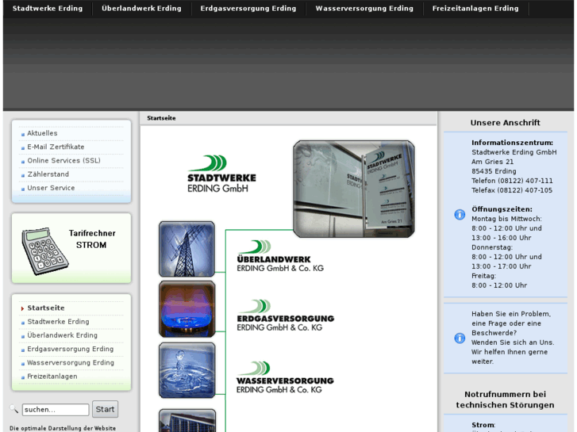The image size is (577, 432).
Task: Open Überlandwerk Erding in sidebar navigation
Action: [x=62, y=335]
